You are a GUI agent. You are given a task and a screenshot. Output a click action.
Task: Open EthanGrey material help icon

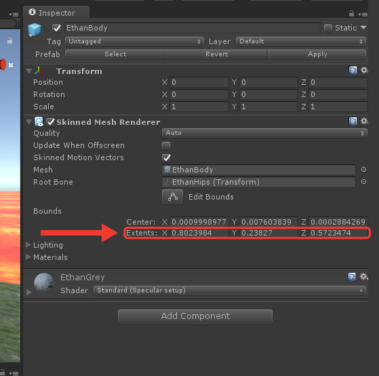point(351,277)
